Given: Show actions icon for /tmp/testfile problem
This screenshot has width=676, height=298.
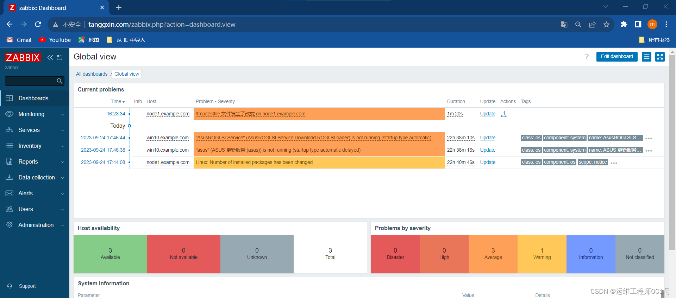Looking at the screenshot, I should pyautogui.click(x=503, y=114).
